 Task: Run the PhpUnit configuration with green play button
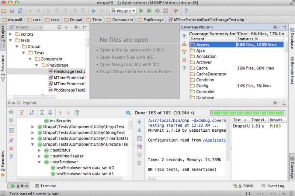[141, 11]
